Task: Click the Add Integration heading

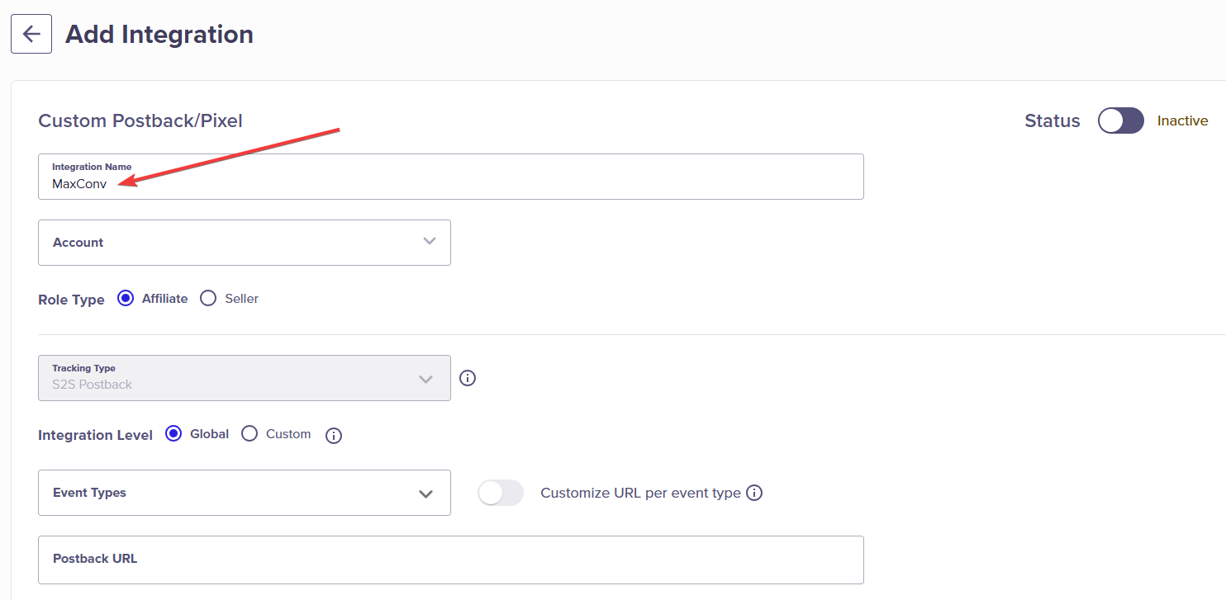Action: [x=159, y=34]
